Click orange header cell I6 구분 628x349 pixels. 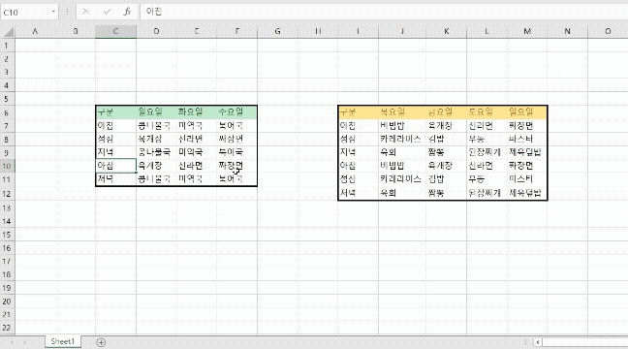(358, 112)
